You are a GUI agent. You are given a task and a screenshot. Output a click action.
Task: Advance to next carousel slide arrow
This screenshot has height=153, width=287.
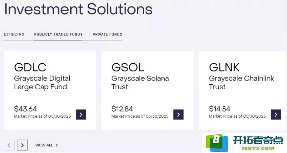(x=22, y=145)
